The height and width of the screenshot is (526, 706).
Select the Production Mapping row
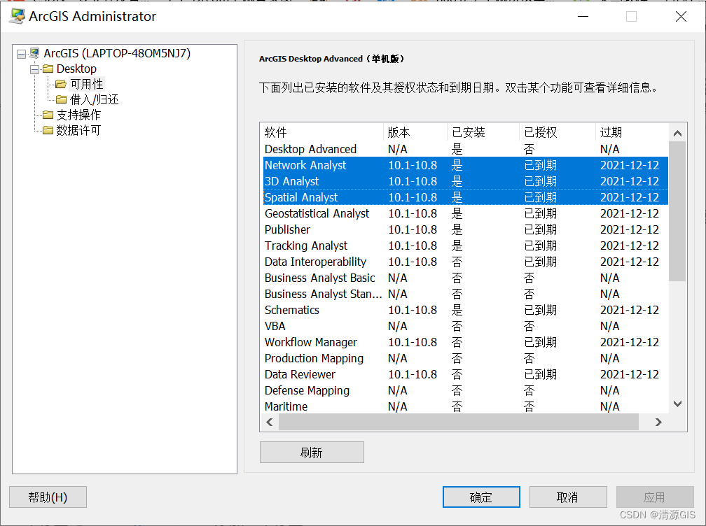[x=464, y=358]
